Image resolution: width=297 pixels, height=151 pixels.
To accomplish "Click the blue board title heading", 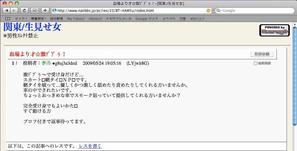I will tap(32, 27).
